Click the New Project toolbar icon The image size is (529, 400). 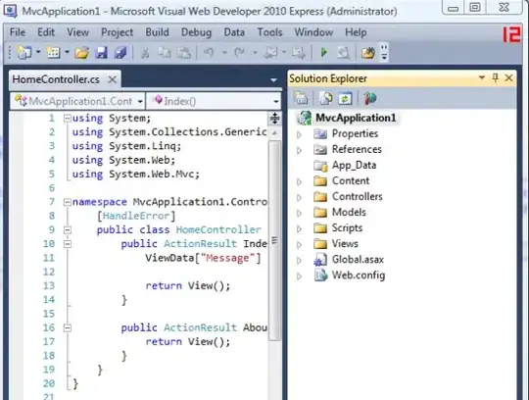[x=24, y=52]
